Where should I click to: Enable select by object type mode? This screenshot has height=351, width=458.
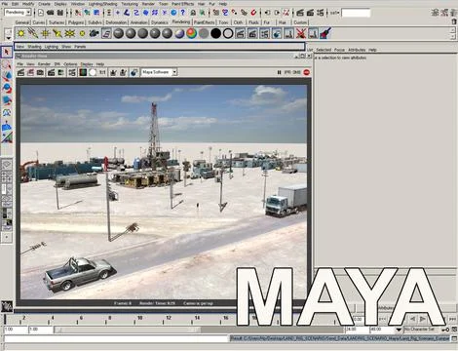point(87,13)
